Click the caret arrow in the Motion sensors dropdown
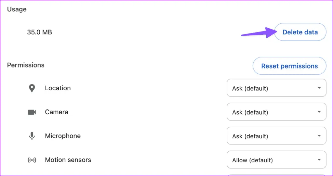The image size is (333, 176). pos(319,160)
